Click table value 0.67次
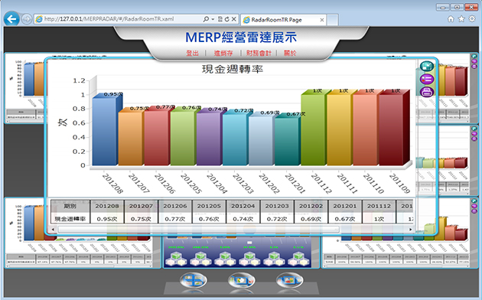Viewport: 482px width, 300px height. [345, 219]
